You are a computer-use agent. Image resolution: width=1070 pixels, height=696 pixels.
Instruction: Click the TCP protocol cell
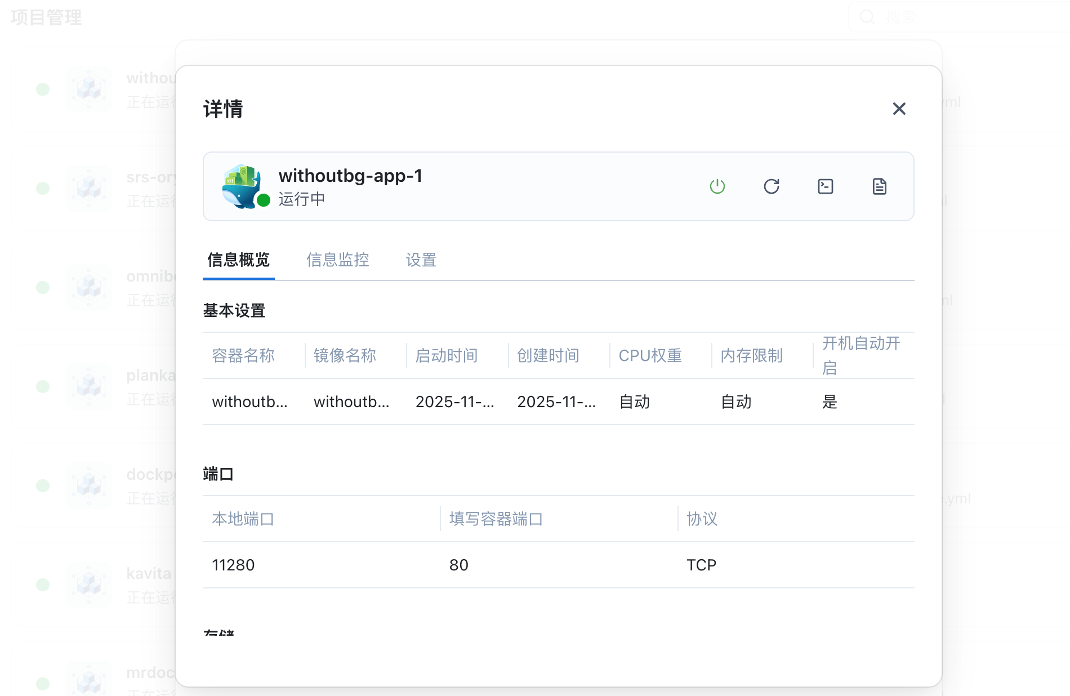(701, 565)
